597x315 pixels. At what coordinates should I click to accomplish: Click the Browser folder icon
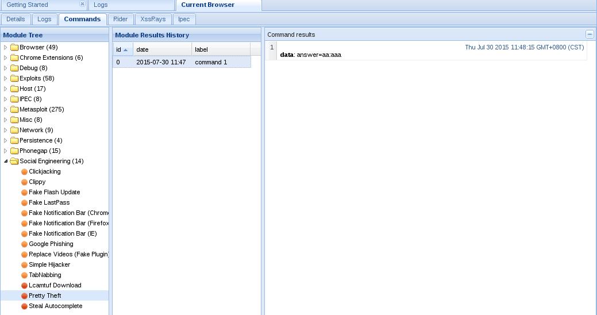tap(14, 48)
